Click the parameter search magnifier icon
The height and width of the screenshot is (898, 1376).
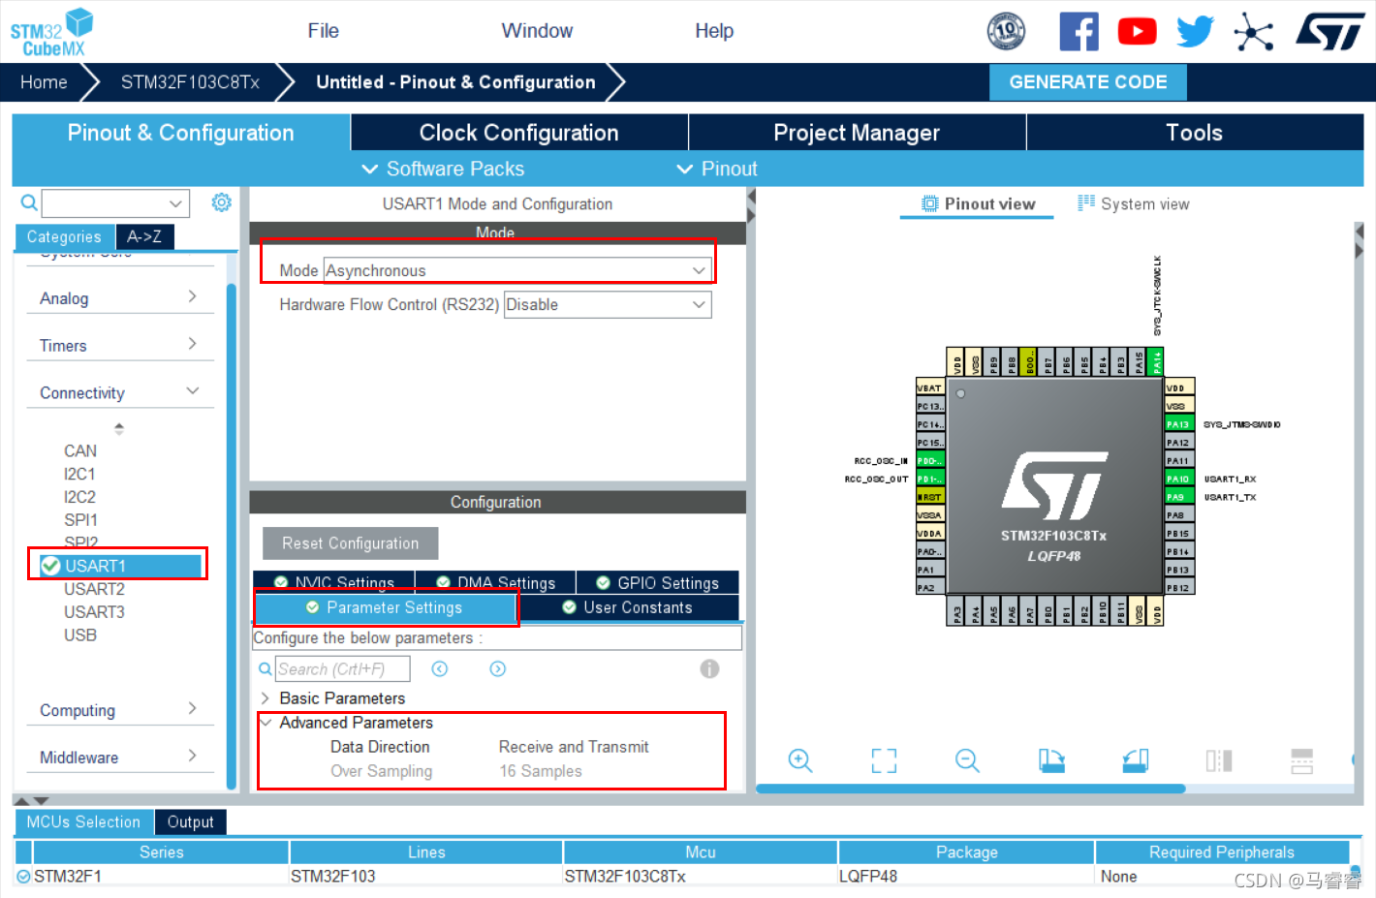[x=265, y=668]
